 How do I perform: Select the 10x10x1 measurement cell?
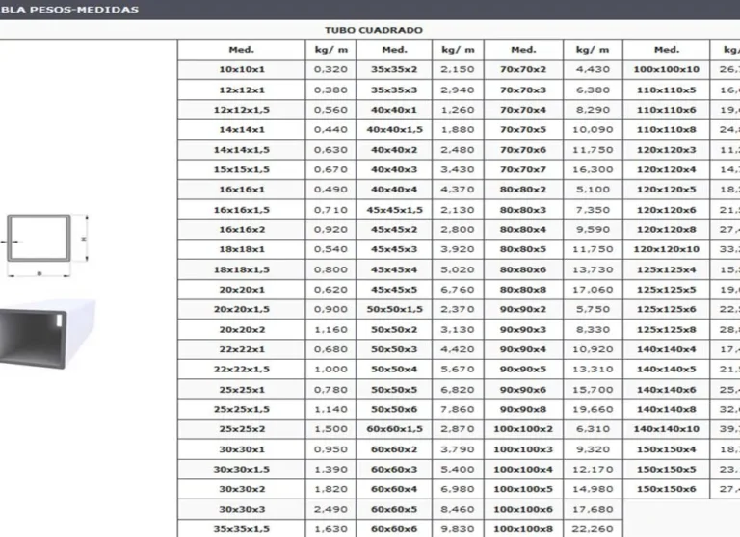click(x=241, y=69)
